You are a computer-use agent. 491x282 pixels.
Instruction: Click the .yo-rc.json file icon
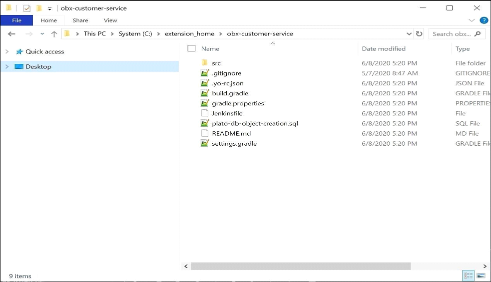(205, 83)
